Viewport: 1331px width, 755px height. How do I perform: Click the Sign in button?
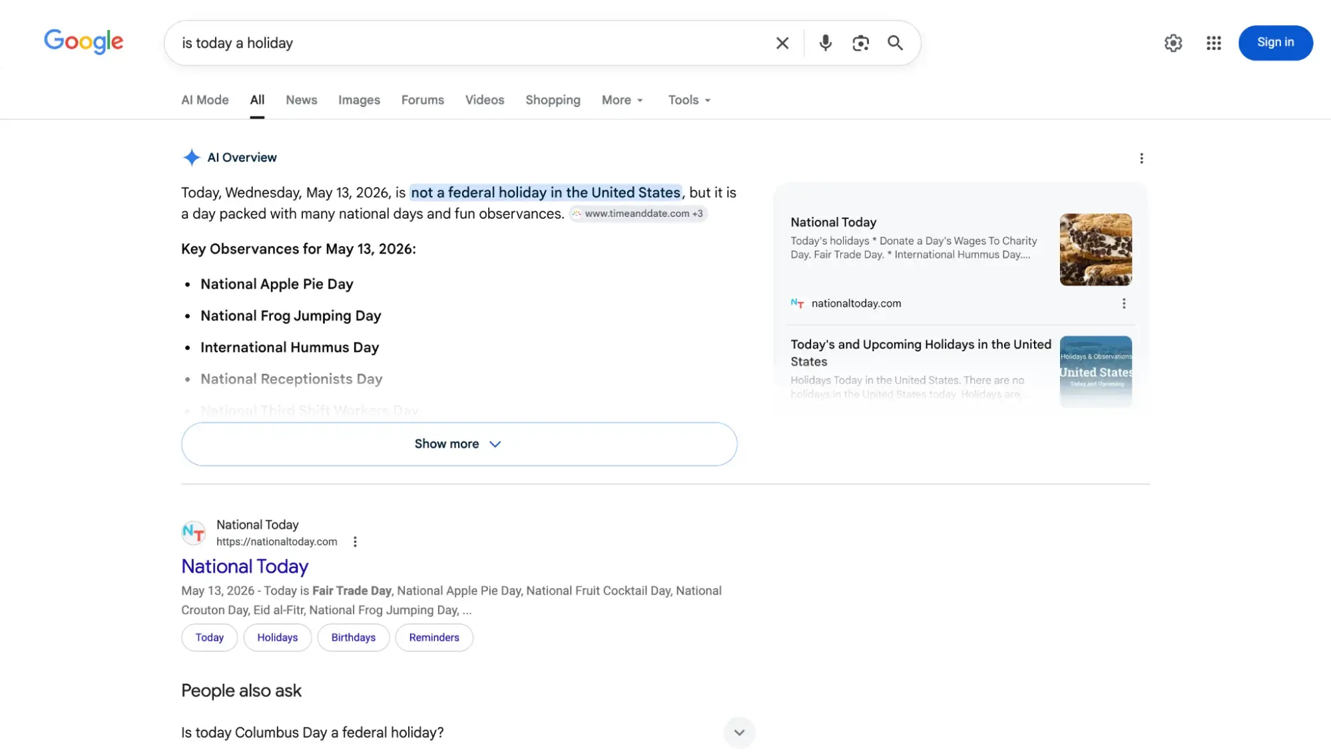coord(1275,43)
